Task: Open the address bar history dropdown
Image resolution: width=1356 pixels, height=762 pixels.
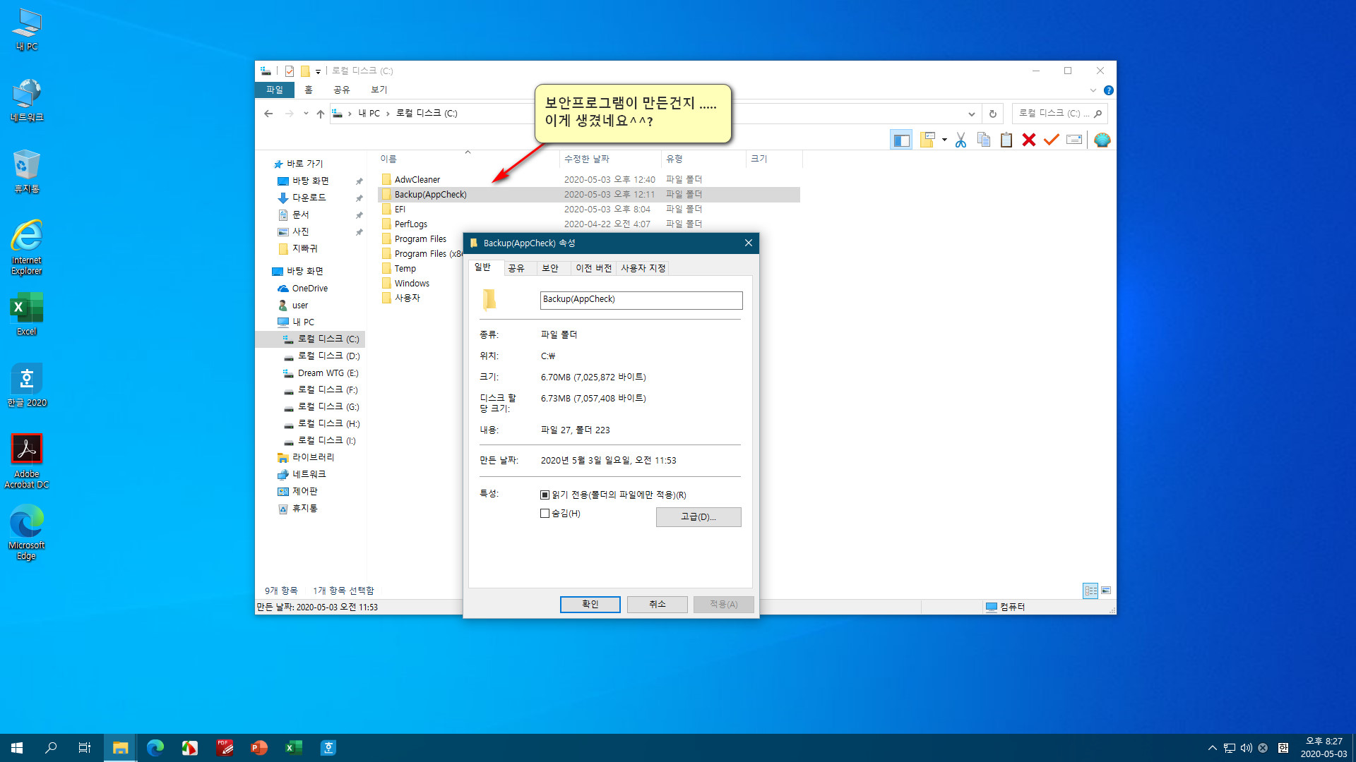Action: point(972,114)
